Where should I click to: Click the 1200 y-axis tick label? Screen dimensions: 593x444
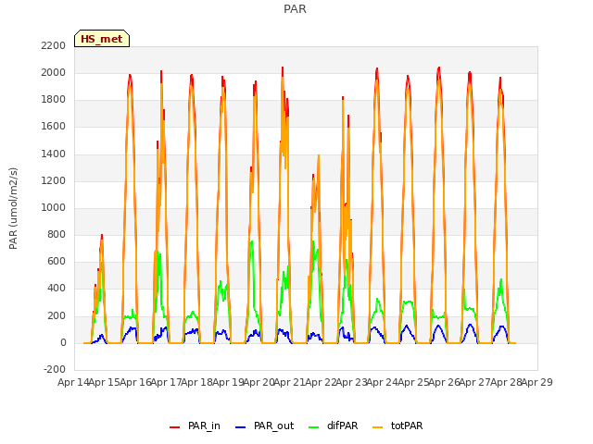pos(54,181)
